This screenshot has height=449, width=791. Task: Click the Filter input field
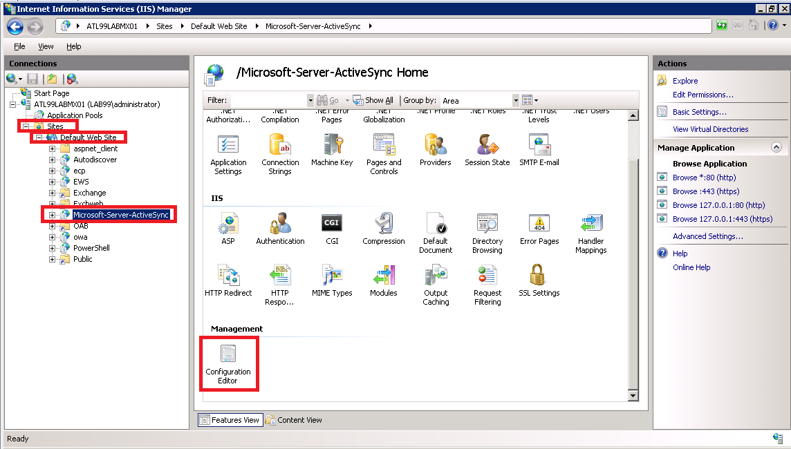(x=268, y=100)
